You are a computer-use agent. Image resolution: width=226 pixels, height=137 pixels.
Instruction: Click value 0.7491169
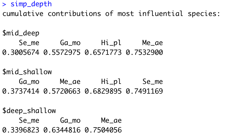point(144,91)
